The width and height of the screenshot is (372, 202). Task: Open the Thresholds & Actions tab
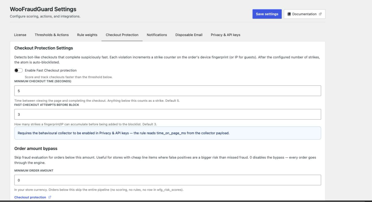click(52, 35)
